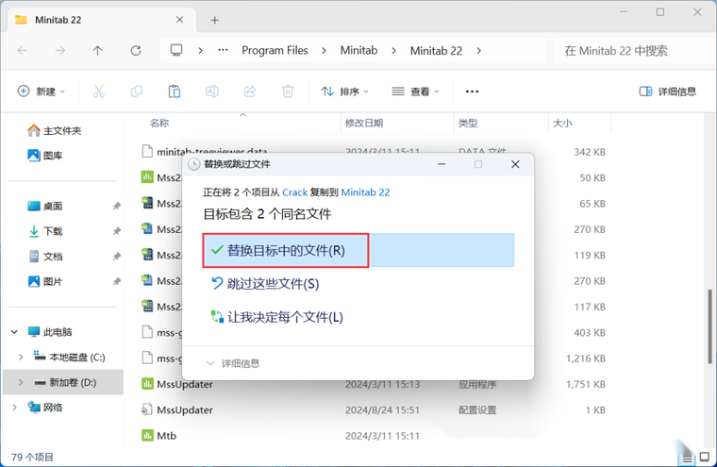Open 图片 Pictures in sidebar
This screenshot has height=467, width=717.
coord(45,281)
